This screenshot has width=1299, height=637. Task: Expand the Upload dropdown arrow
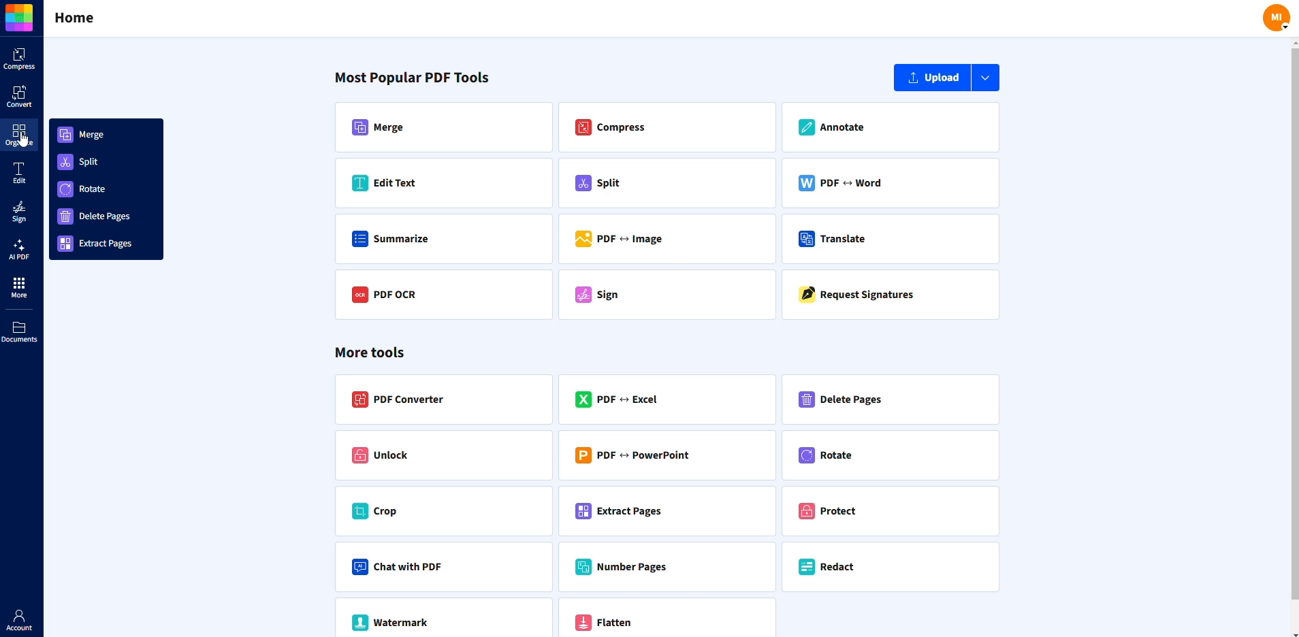tap(985, 78)
